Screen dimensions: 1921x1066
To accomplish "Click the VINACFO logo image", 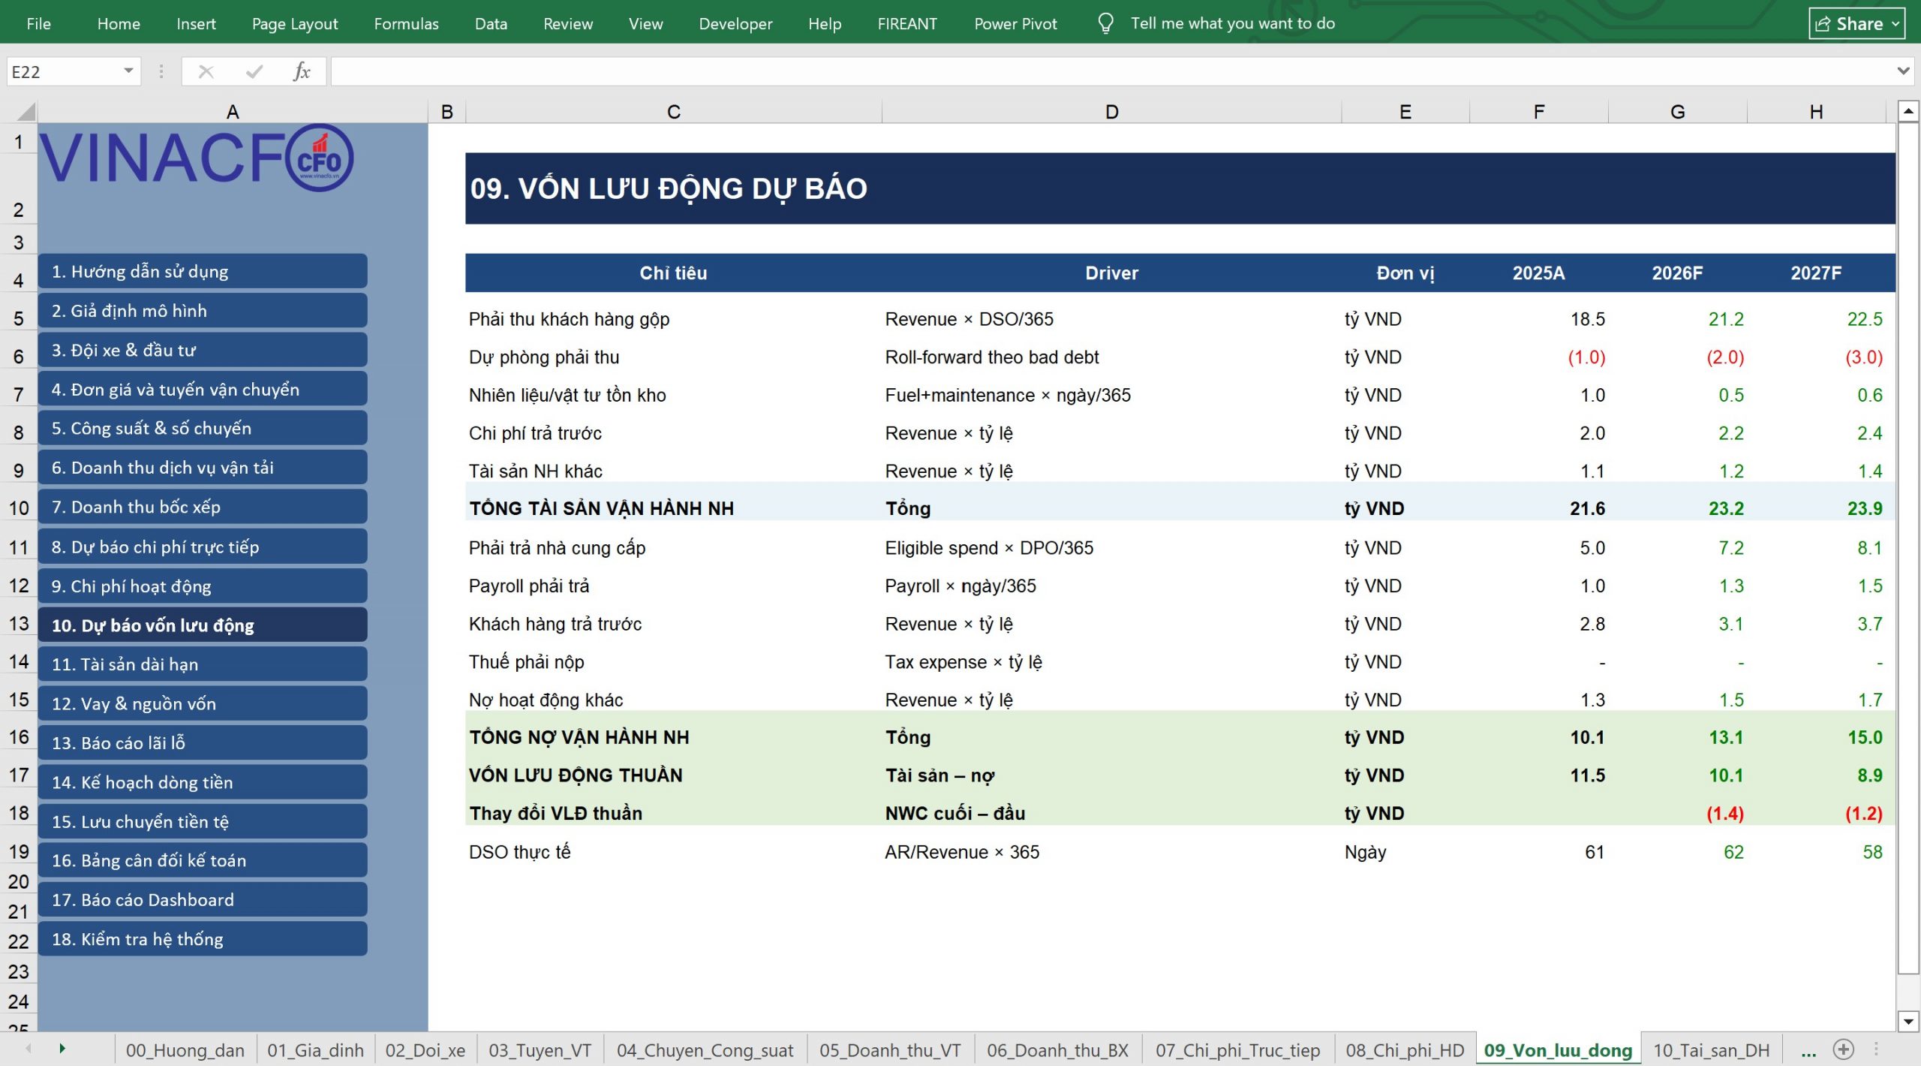I will (197, 158).
